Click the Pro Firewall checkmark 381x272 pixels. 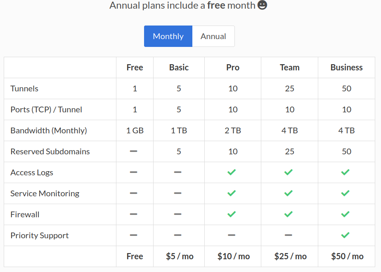[x=232, y=214]
